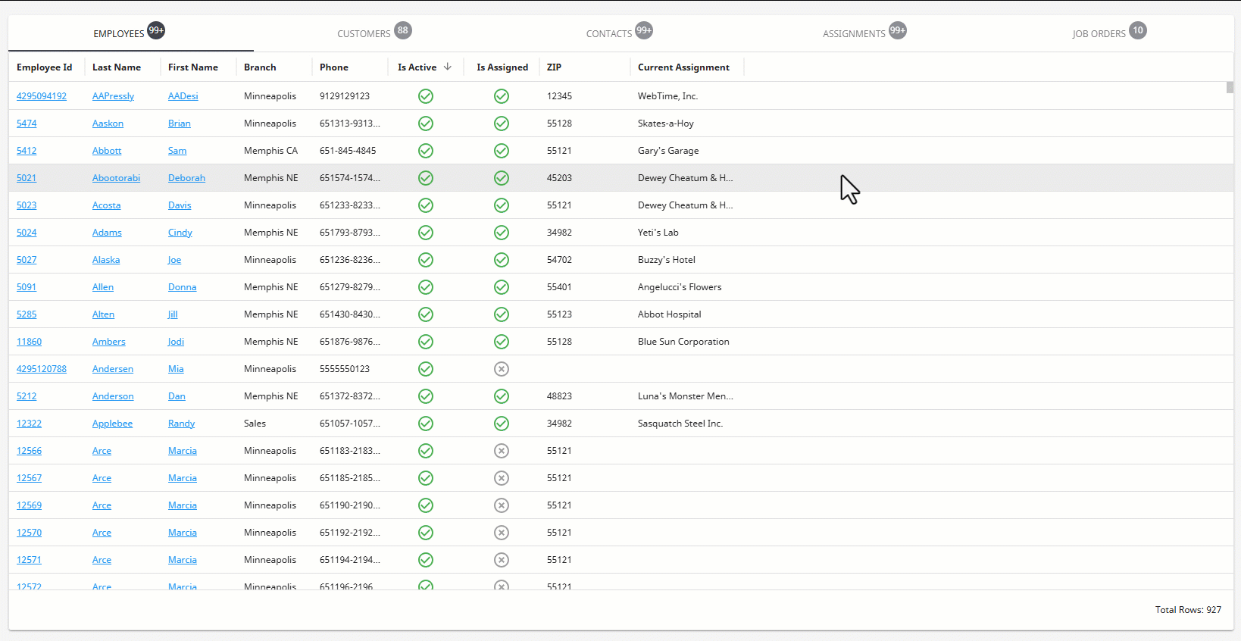The height and width of the screenshot is (641, 1241).
Task: Click the Customers tab 88 count badge
Action: pos(403,30)
